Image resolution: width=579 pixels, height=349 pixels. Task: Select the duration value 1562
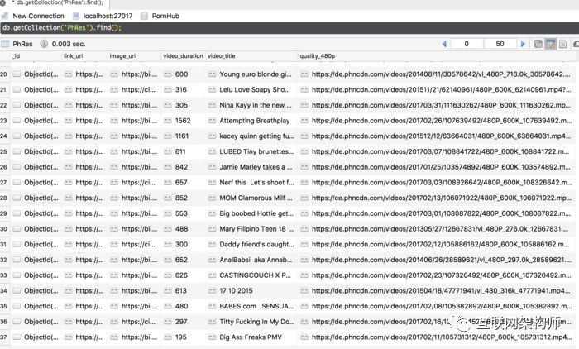pos(183,121)
